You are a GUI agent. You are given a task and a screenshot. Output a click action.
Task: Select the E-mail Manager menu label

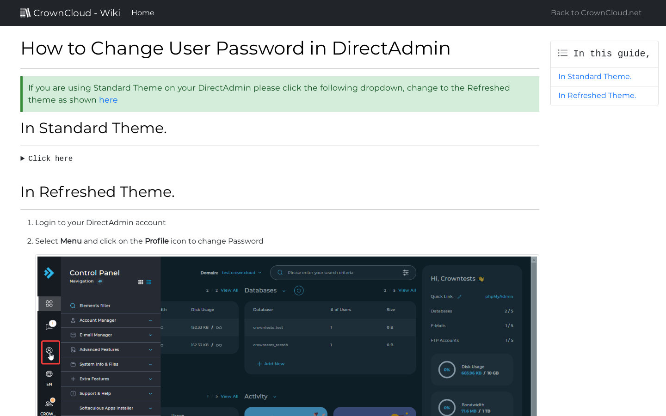[x=96, y=335]
